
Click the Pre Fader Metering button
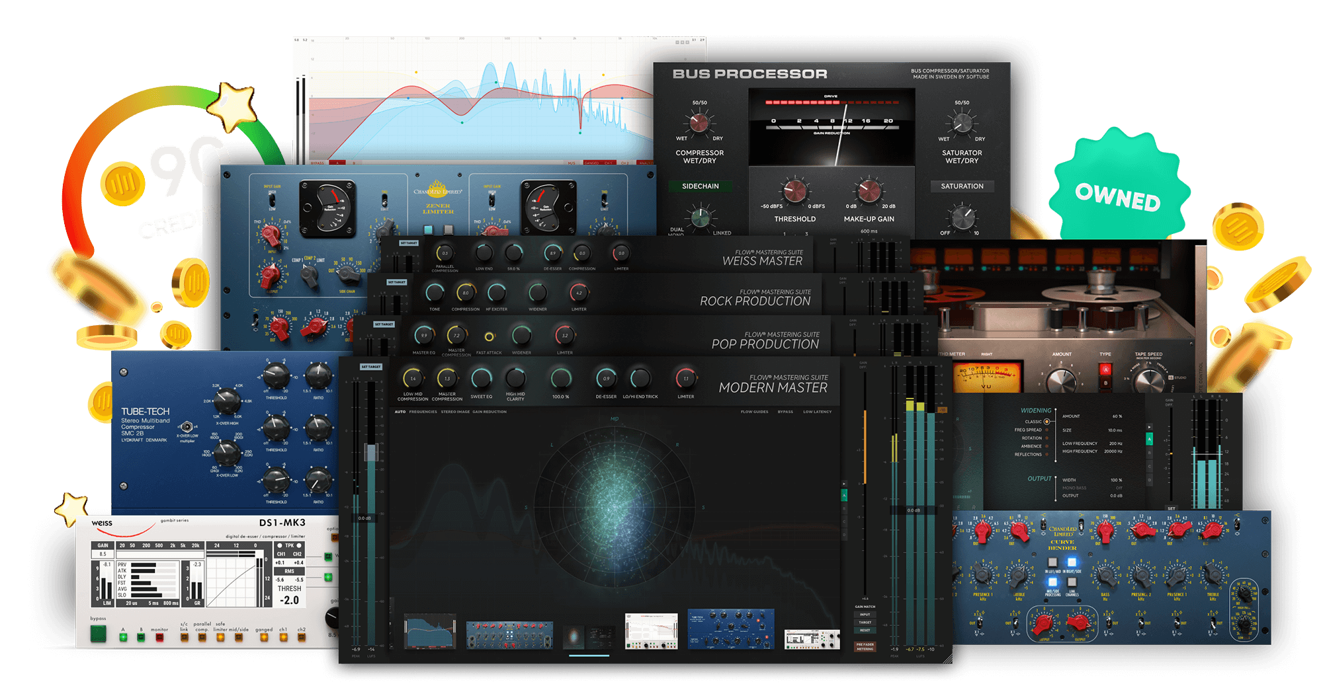point(865,646)
